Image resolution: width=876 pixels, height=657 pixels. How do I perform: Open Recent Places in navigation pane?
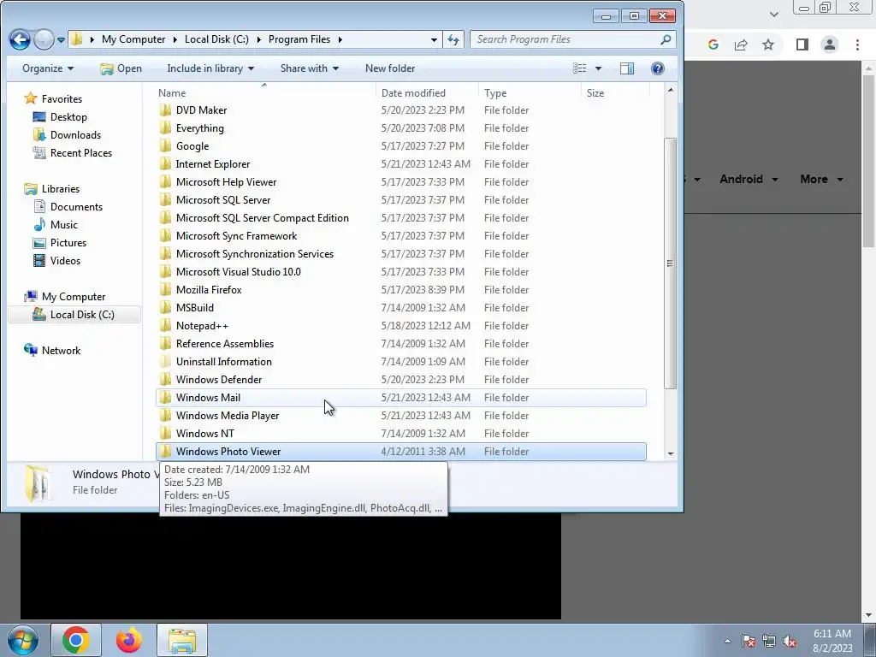(x=80, y=152)
